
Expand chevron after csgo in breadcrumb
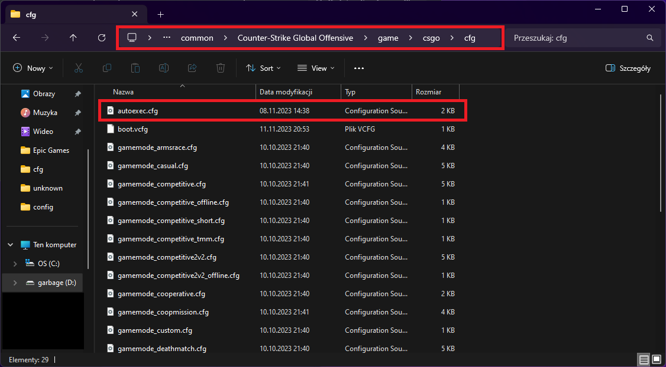click(452, 38)
